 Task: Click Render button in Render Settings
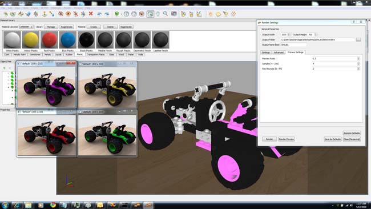(269, 139)
